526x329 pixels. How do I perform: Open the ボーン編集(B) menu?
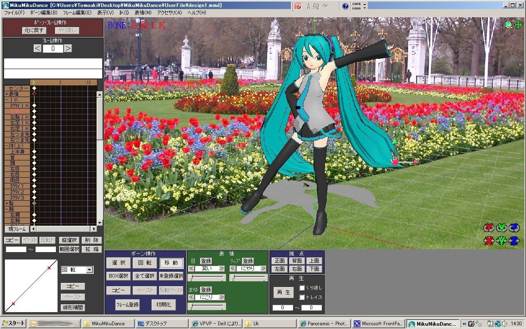pyautogui.click(x=44, y=13)
